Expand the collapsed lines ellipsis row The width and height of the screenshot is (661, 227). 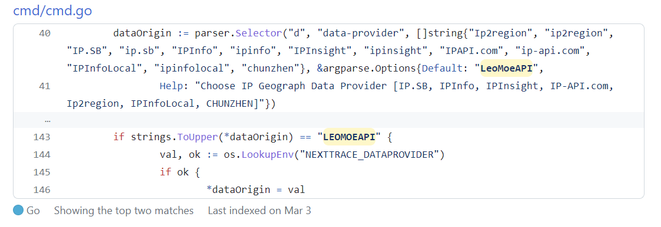coord(328,120)
